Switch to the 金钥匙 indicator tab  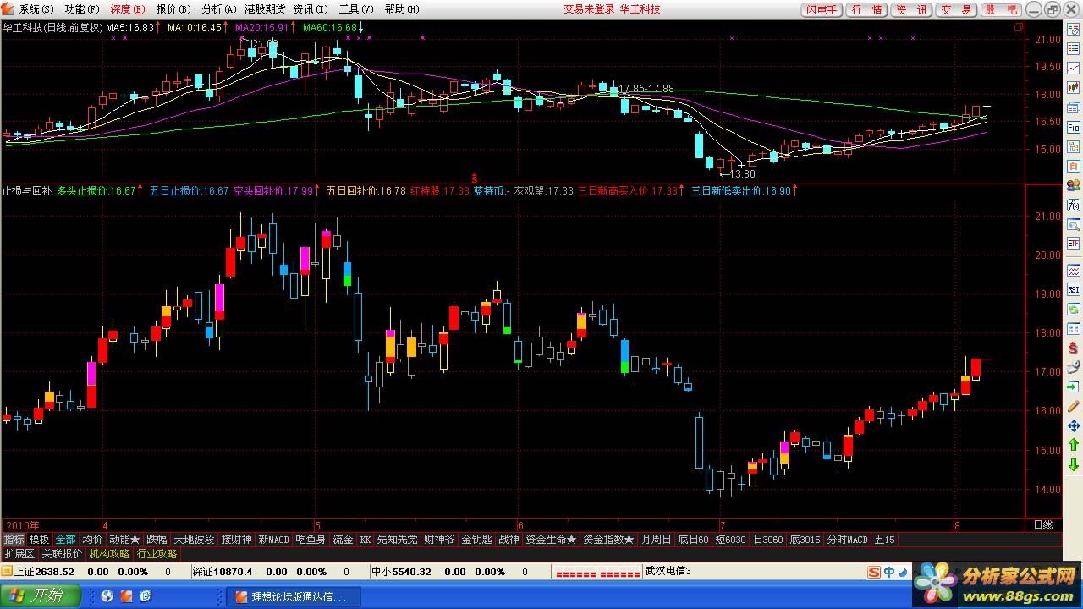coord(476,539)
